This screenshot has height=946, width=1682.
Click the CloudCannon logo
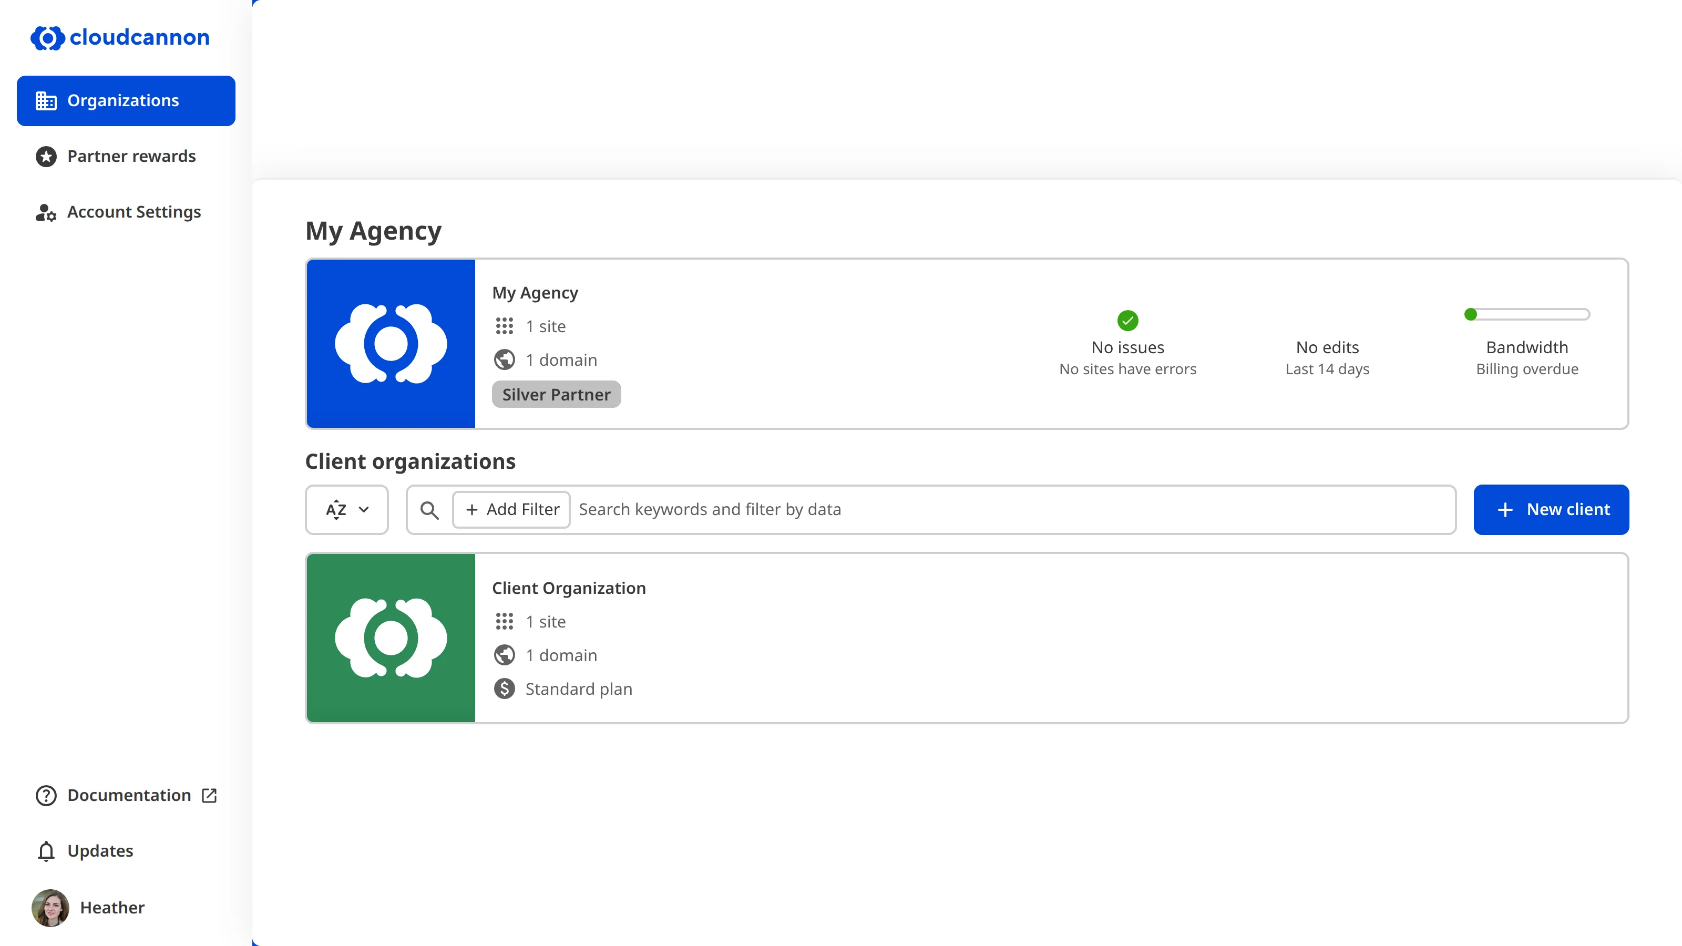click(x=120, y=38)
